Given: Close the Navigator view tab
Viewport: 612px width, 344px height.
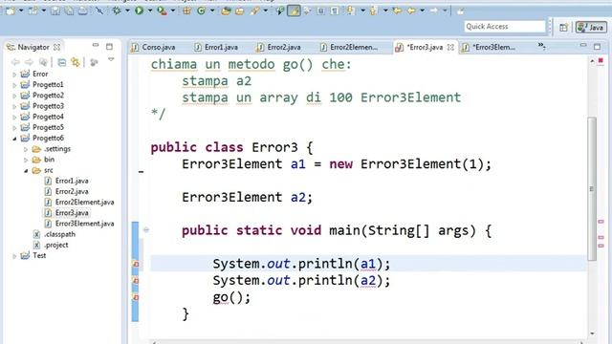Looking at the screenshot, I should click(x=57, y=47).
